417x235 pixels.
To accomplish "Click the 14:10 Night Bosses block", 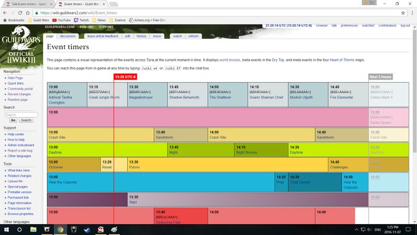I will coord(261,150).
